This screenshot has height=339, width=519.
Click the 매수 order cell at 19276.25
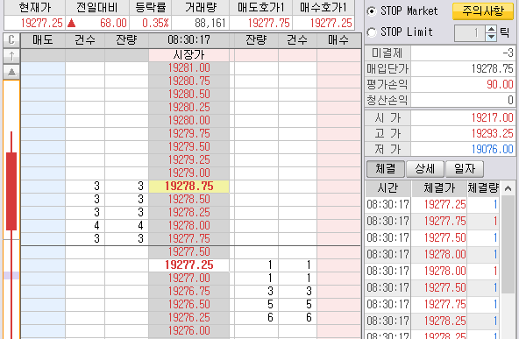(x=338, y=317)
